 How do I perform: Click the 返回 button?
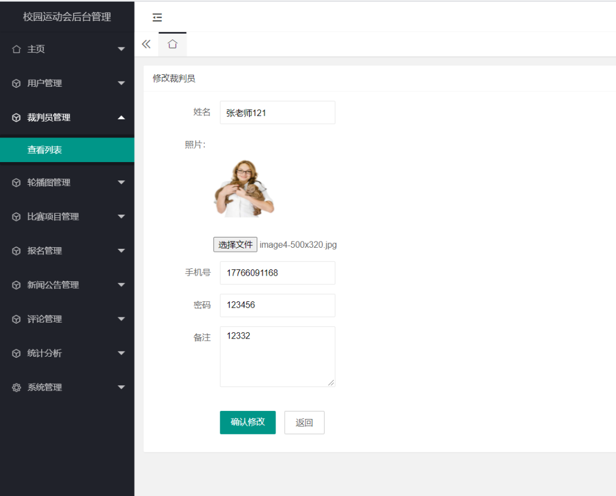click(304, 422)
